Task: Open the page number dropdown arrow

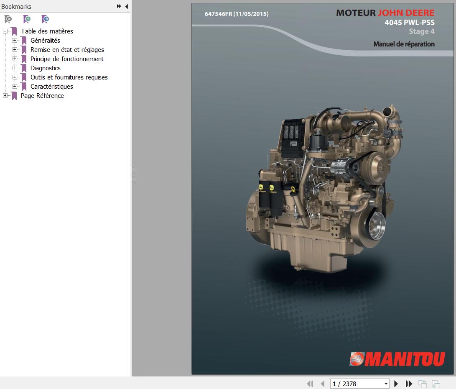Action: point(386,384)
